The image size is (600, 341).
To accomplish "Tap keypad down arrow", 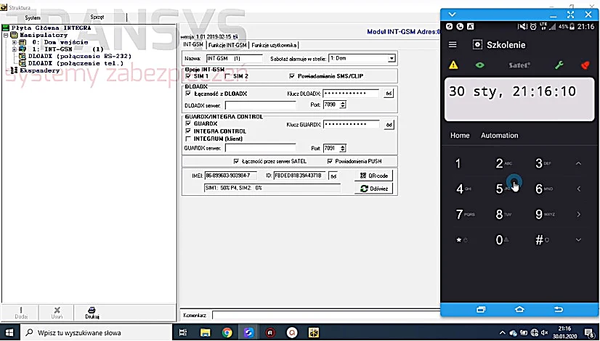I will [x=578, y=239].
